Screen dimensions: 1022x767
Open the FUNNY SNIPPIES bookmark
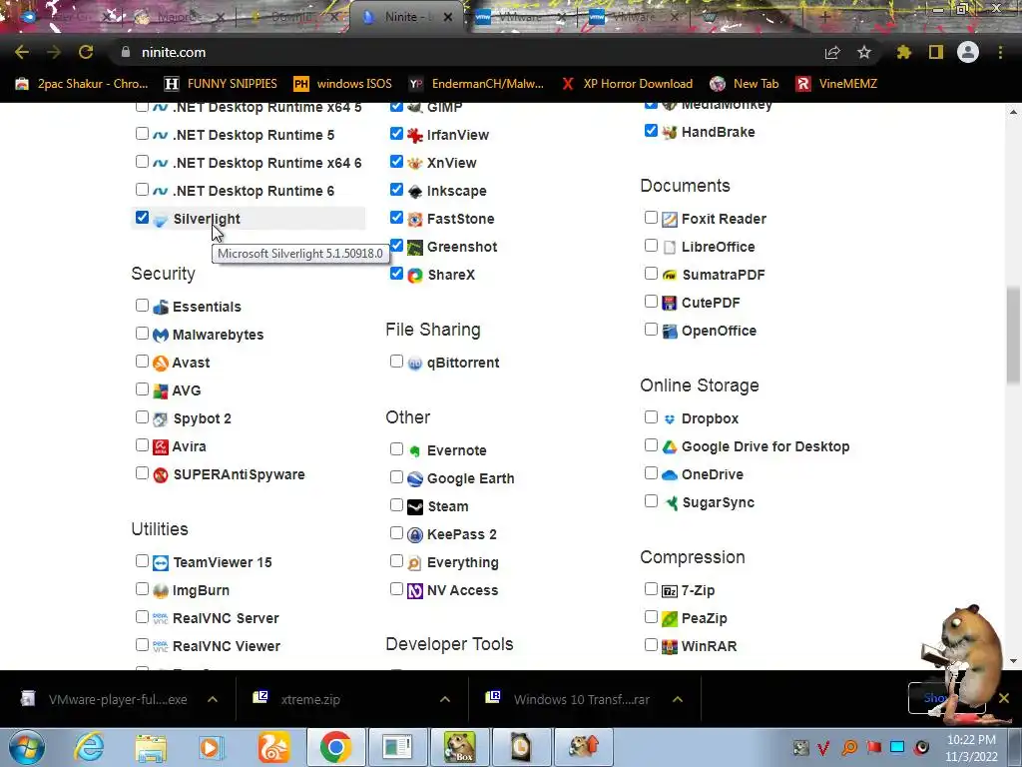pos(221,84)
